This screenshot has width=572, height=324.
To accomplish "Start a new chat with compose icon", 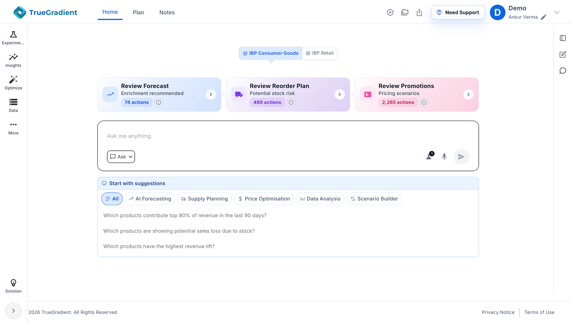I will tap(563, 54).
